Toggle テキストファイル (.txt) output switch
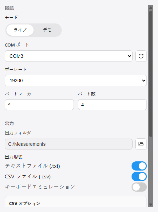The height and width of the screenshot is (212, 158). pos(139,166)
